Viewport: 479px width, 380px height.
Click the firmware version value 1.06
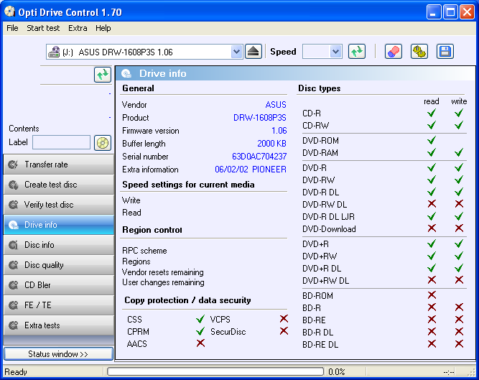pyautogui.click(x=279, y=131)
